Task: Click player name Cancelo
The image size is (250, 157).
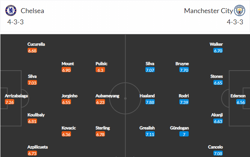Action: click(x=215, y=147)
